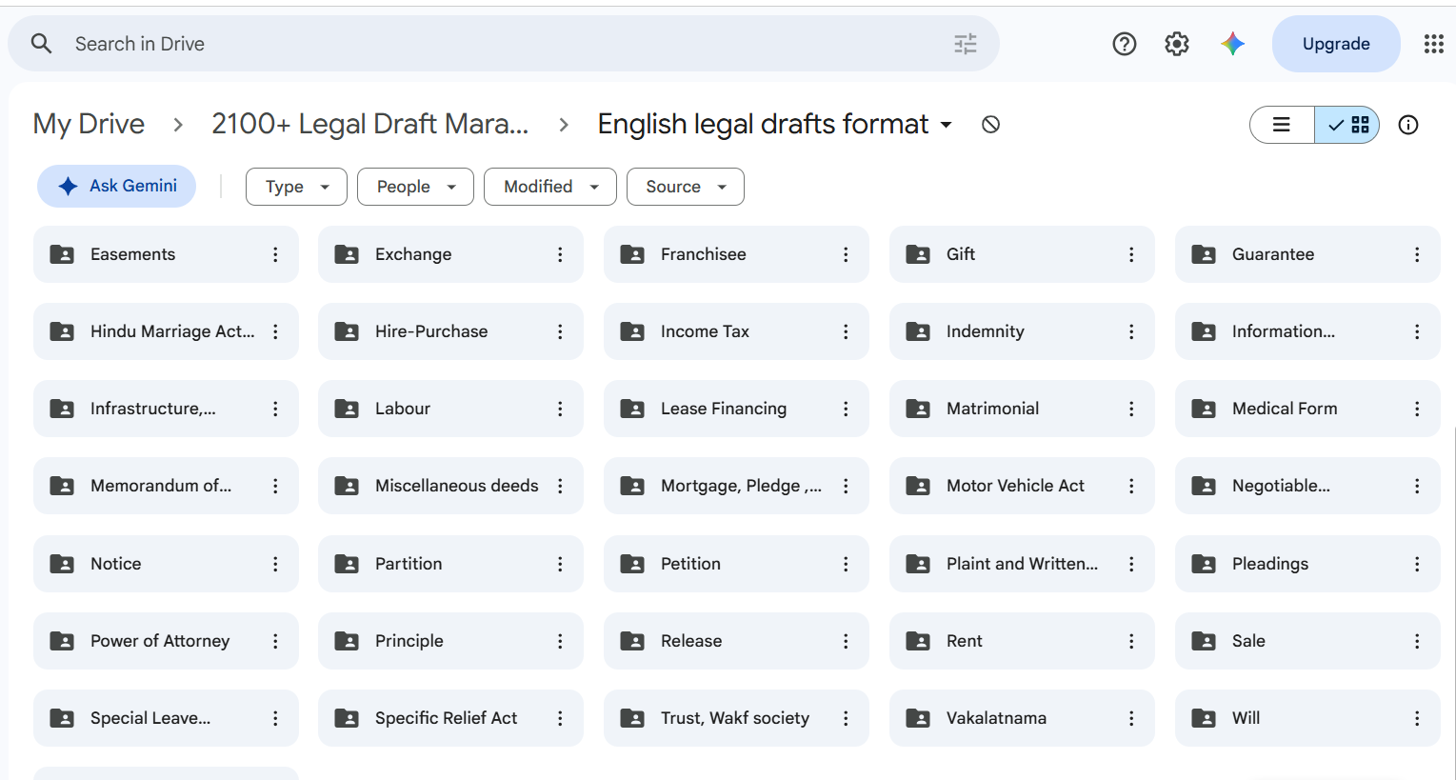Select the Infrastructure folder

click(166, 409)
